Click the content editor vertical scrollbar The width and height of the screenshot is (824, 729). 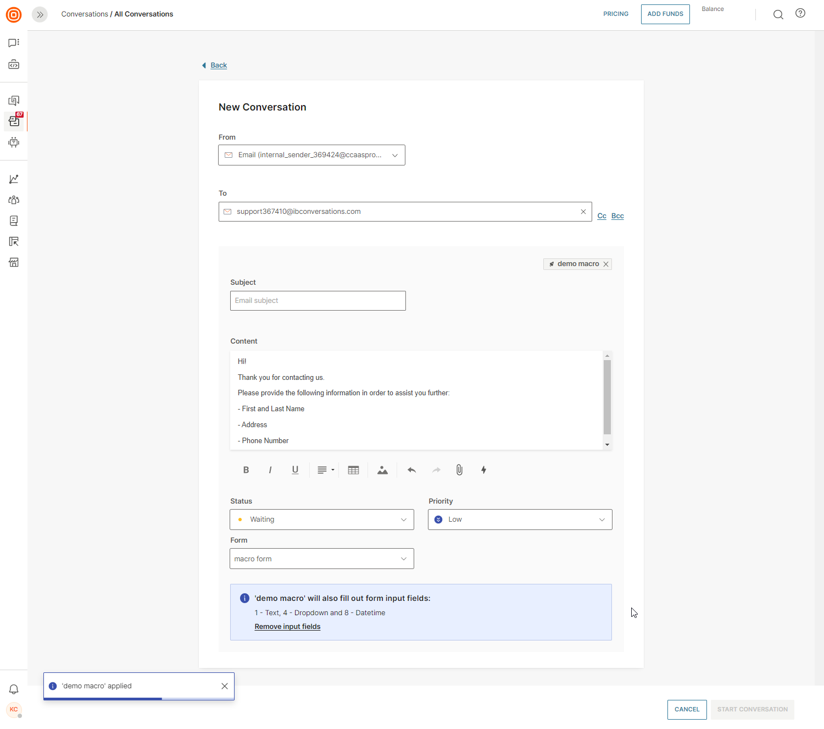(607, 397)
